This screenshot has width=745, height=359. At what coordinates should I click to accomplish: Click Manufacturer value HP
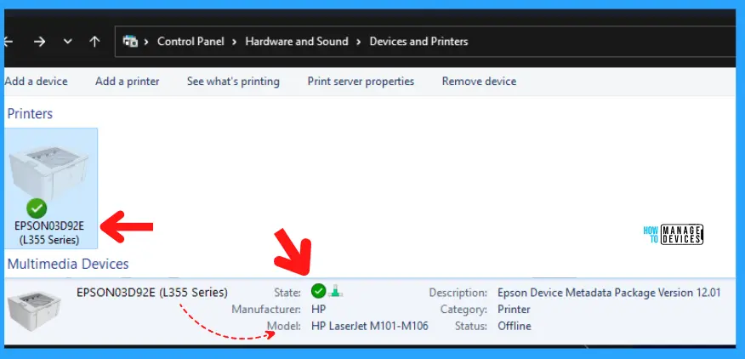click(318, 310)
